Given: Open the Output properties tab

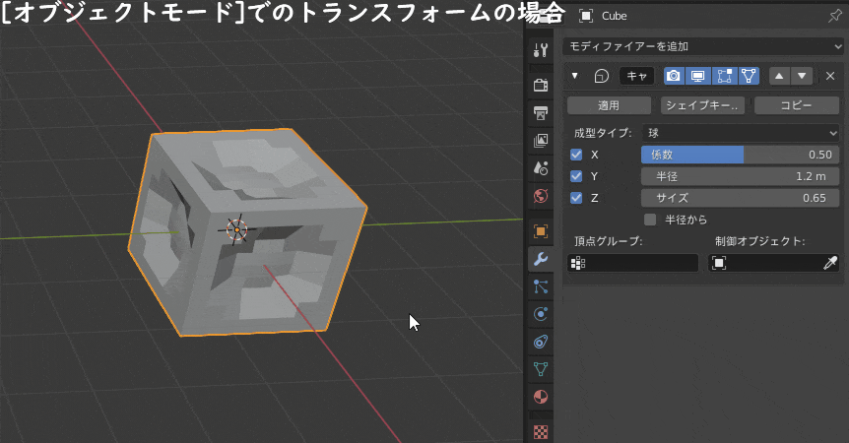Looking at the screenshot, I should [x=541, y=112].
